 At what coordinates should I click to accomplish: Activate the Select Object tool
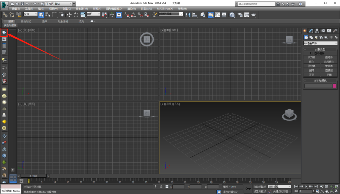tap(41, 15)
